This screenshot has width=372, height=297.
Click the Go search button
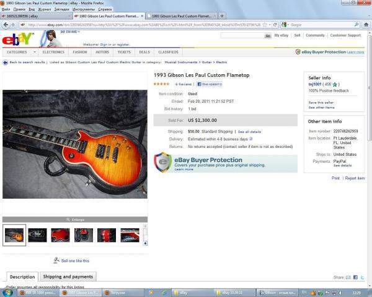point(268,36)
